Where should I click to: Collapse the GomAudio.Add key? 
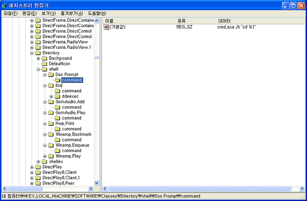(45, 102)
